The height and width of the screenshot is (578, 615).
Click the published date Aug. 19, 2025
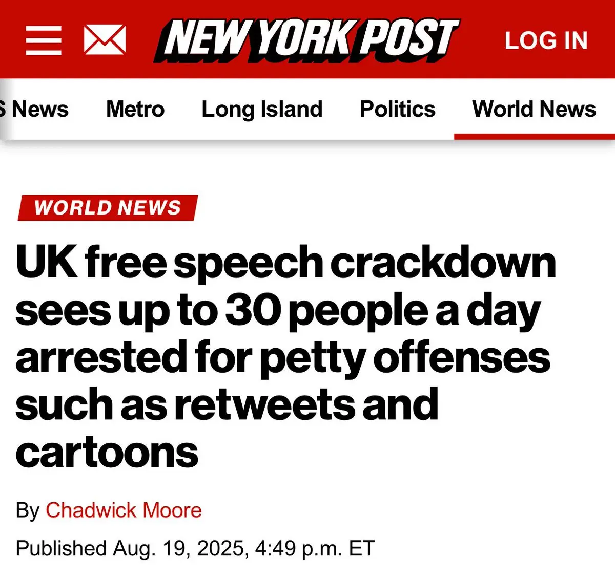178,548
